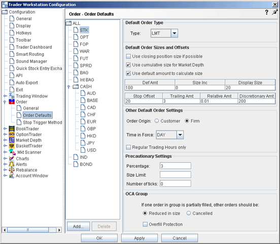Expand the Account Window node
This screenshot has width=280, height=244.
click(5, 176)
